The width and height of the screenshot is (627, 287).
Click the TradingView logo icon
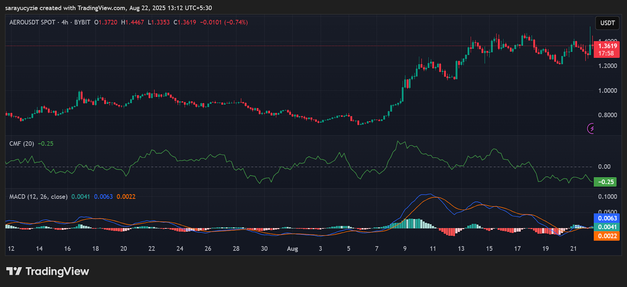click(14, 271)
